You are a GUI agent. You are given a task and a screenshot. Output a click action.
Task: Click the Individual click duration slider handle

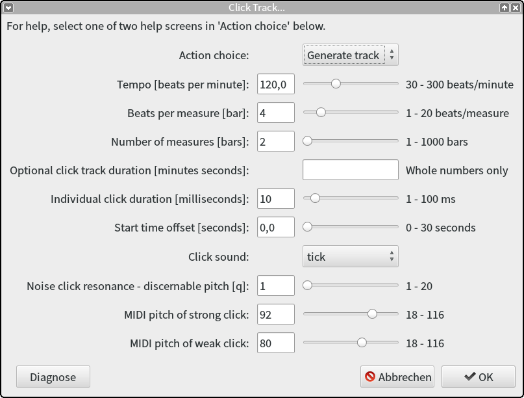coord(315,198)
